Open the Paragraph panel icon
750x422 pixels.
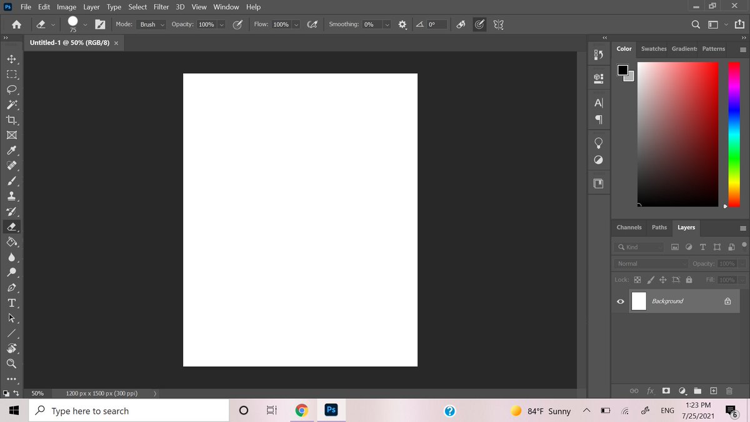tap(599, 119)
